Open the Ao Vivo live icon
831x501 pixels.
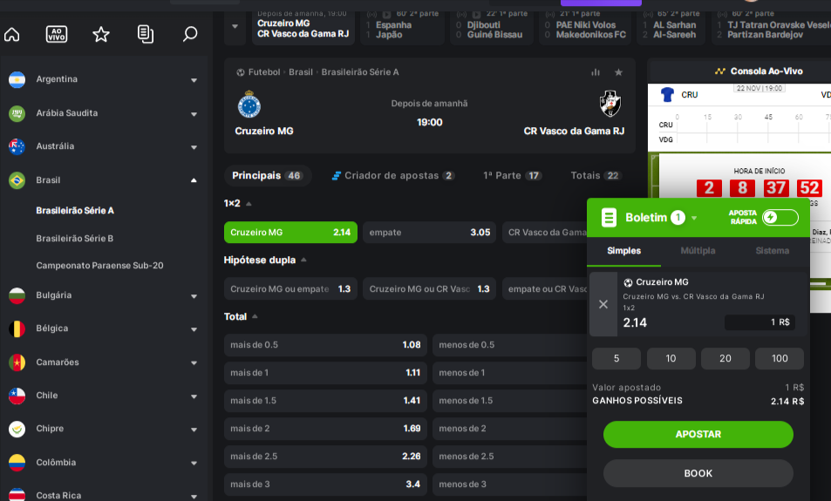coord(57,35)
